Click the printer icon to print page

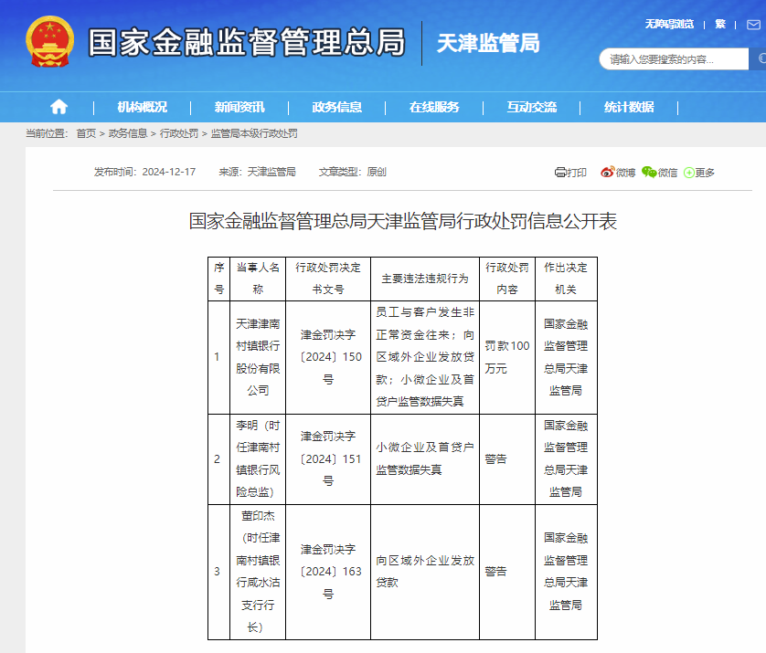[x=561, y=172]
